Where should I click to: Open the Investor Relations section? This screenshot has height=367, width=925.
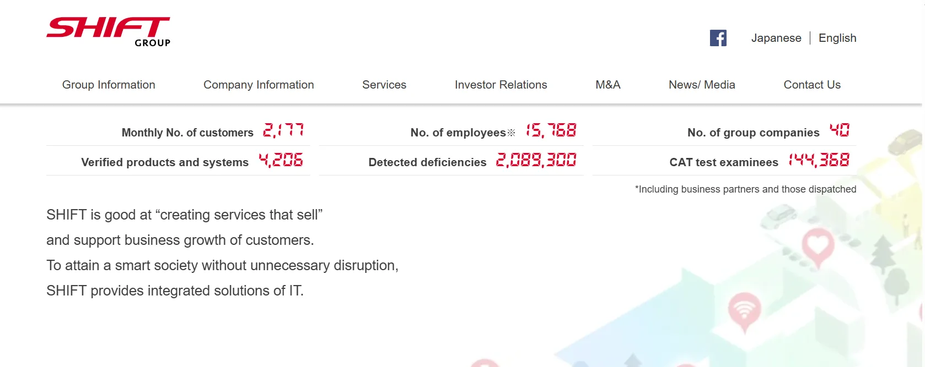(x=501, y=85)
